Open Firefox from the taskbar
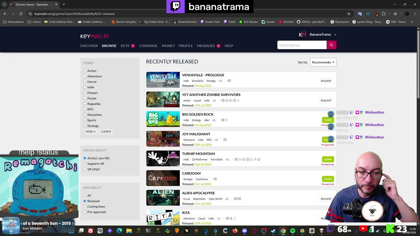420x236 pixels. 235,231
